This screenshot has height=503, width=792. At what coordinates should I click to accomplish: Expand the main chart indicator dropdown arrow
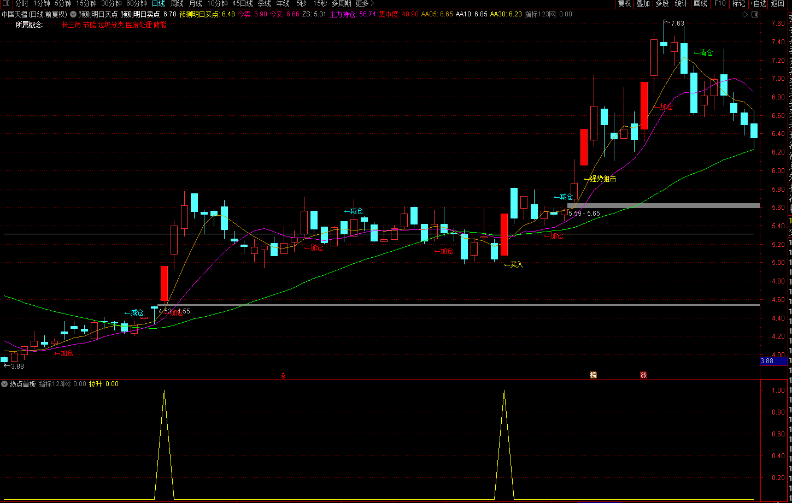tap(73, 14)
